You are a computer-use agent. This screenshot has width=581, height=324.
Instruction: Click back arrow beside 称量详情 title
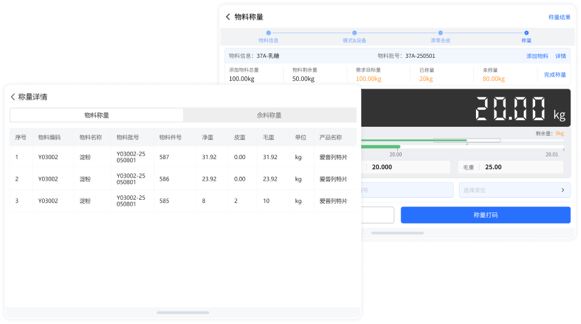[12, 97]
